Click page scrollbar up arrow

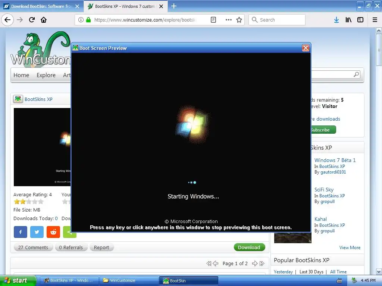pos(379,31)
